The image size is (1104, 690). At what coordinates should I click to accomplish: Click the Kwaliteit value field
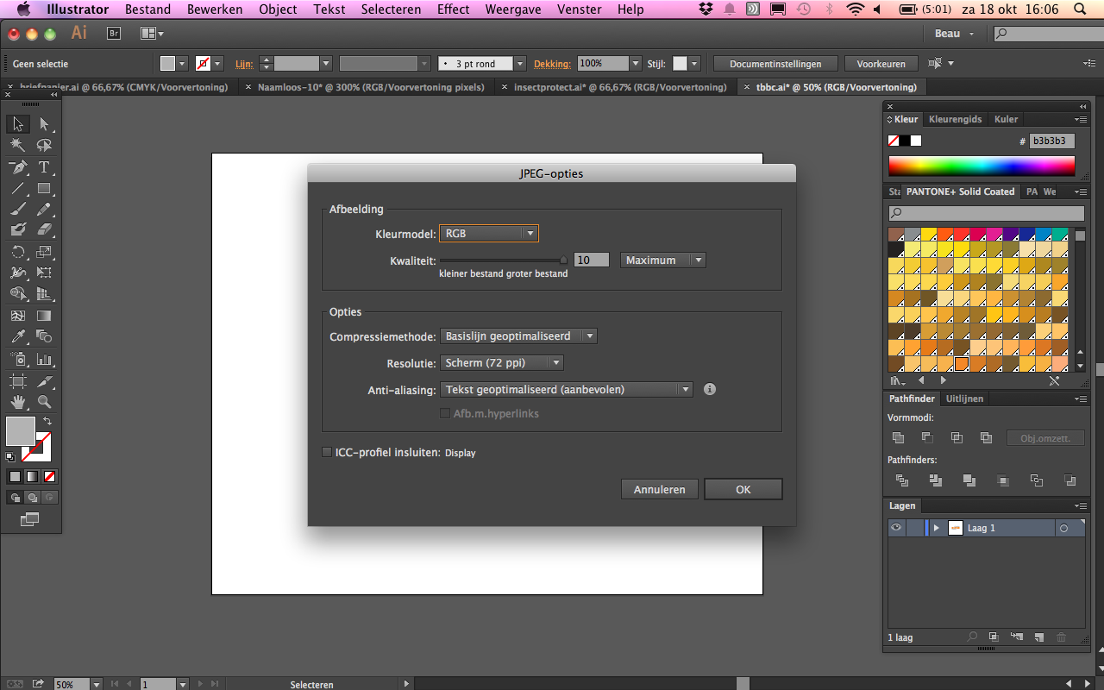pyautogui.click(x=592, y=260)
